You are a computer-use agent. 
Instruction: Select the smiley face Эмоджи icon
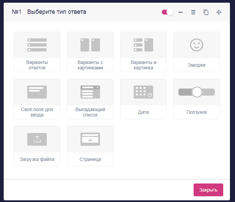point(197,45)
